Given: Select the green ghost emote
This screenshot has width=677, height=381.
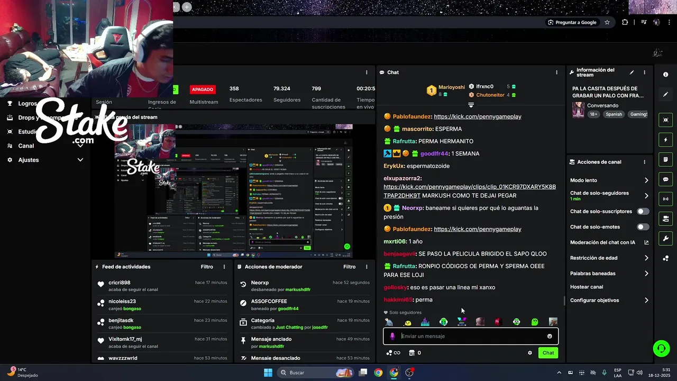Looking at the screenshot, I should (535, 322).
